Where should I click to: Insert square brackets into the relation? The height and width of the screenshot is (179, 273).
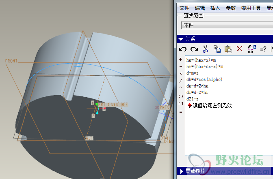click(181, 104)
